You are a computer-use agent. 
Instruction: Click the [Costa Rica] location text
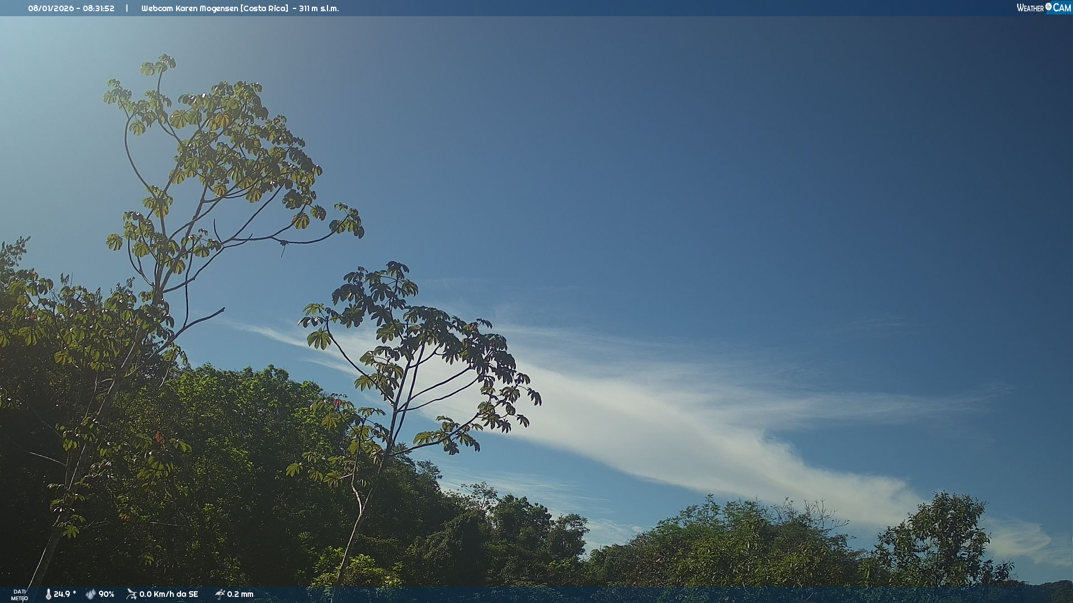pyautogui.click(x=264, y=8)
